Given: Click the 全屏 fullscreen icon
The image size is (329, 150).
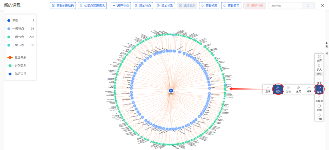Looking at the screenshot, I should [319, 57].
